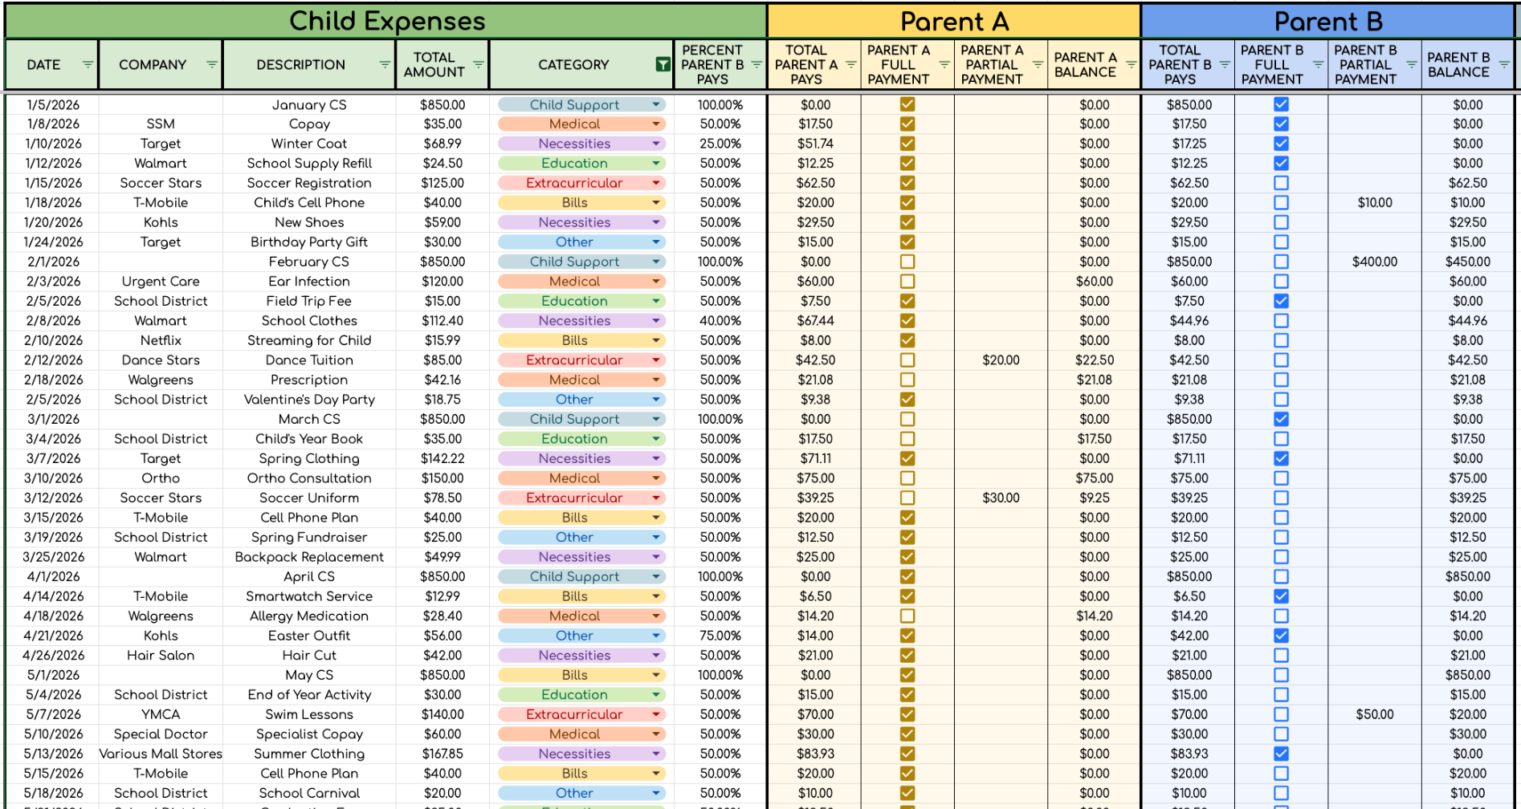Viewport: 1521px width, 809px height.
Task: Open Necessities category dropdown for Winter Coat
Action: pyautogui.click(x=656, y=144)
